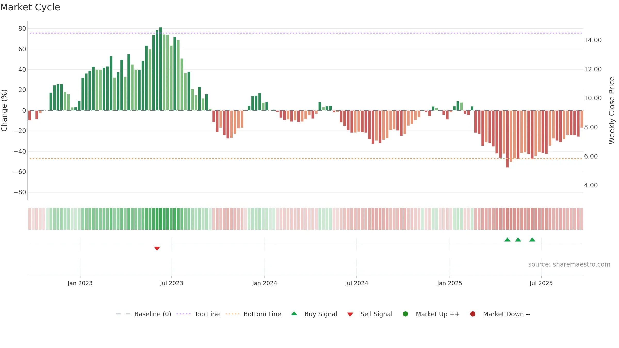Click the Jan 2024 axis label
This screenshot has height=348, width=619.
point(265,283)
